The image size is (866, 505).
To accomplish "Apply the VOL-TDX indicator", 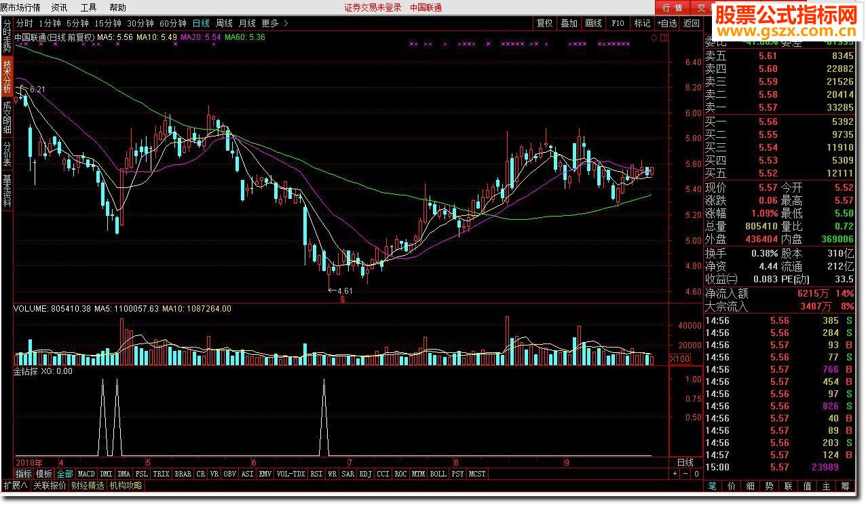I will pyautogui.click(x=291, y=474).
